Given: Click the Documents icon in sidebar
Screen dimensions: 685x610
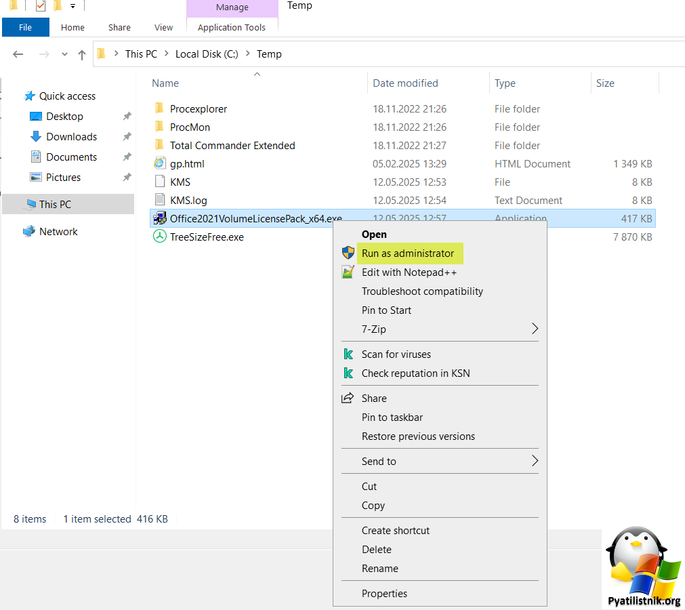Looking at the screenshot, I should 35,157.
